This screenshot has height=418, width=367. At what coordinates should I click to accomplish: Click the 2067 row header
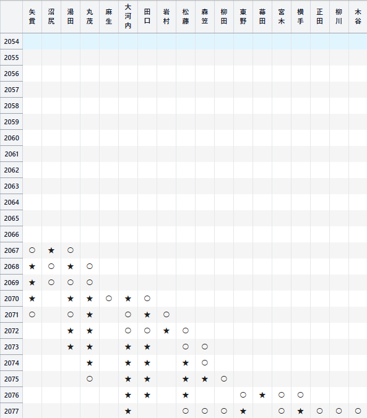click(x=12, y=250)
